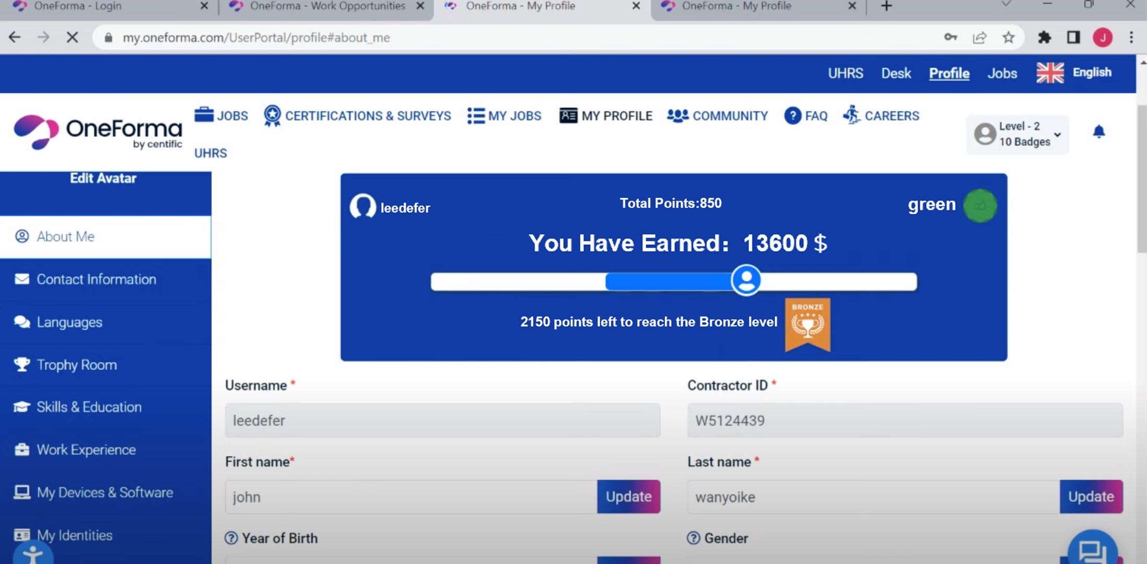Click into the First name input
1147x564 pixels.
412,497
